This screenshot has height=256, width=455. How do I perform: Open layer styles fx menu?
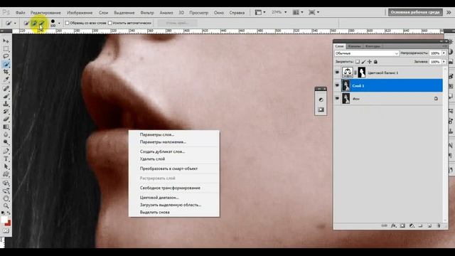click(393, 225)
